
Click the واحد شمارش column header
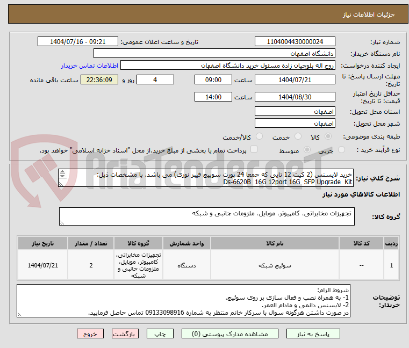tap(186, 243)
